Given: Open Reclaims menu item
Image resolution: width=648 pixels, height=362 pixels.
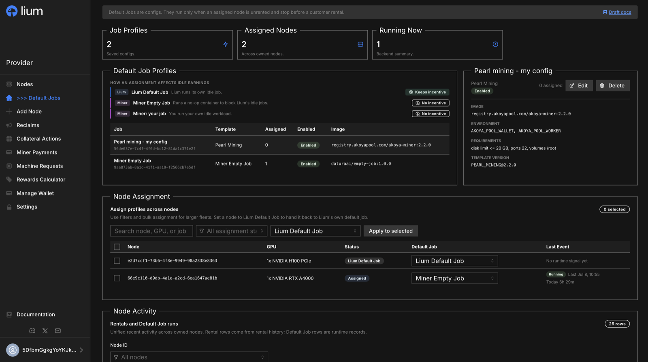Looking at the screenshot, I should (28, 125).
